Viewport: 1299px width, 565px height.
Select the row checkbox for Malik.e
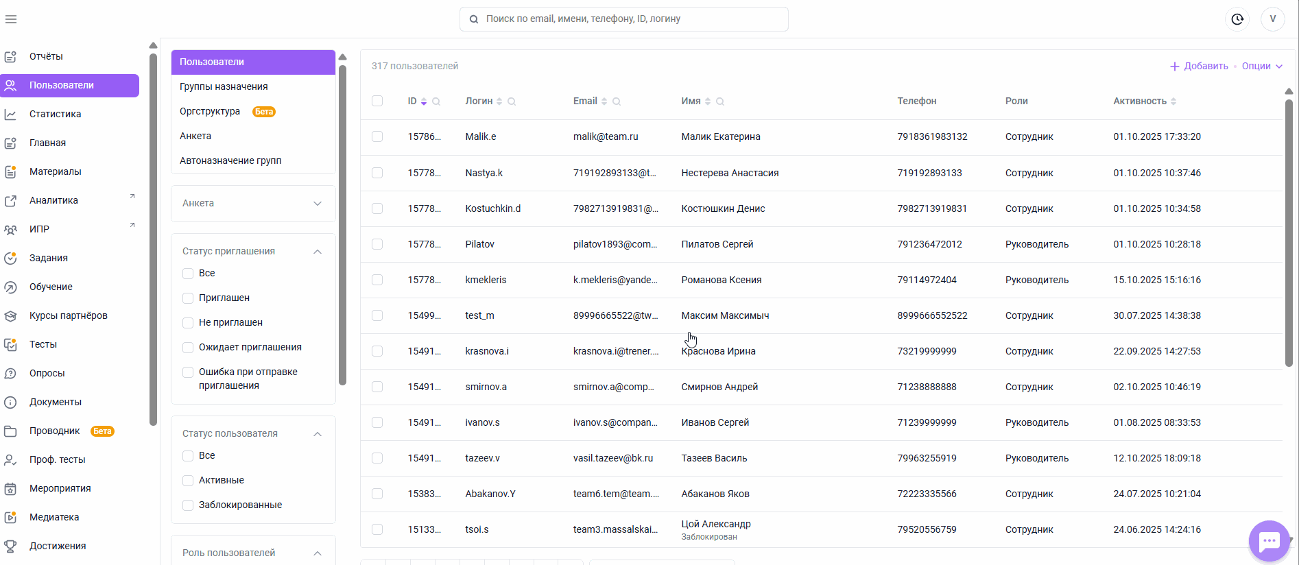377,136
